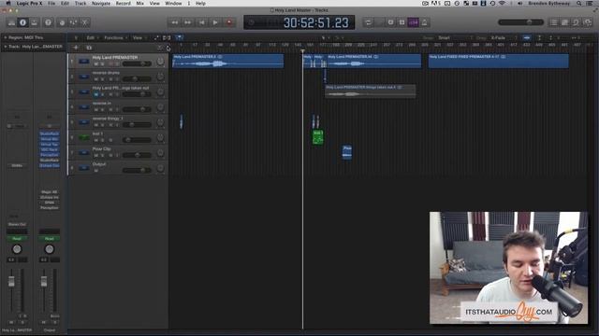Click Spotlight search icon in menu bar

[x=579, y=3]
